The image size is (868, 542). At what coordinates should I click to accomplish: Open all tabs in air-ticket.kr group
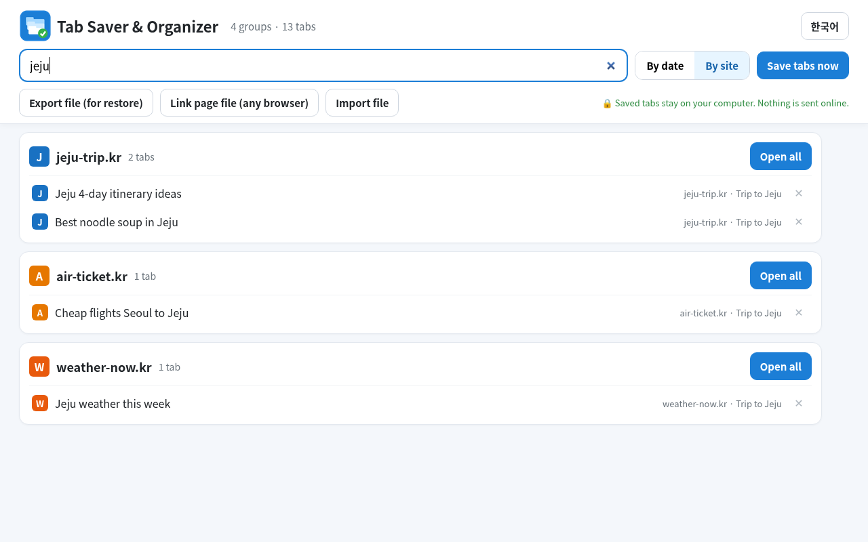781,276
